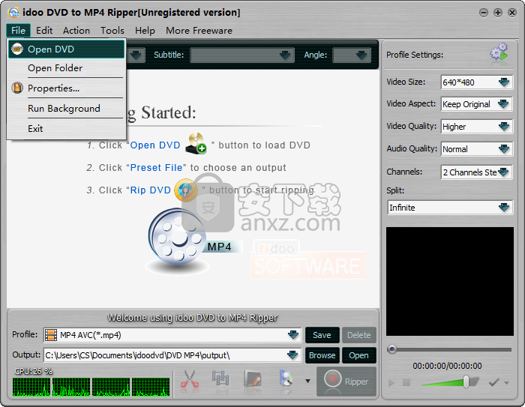Click the Profile Settings gear icon
This screenshot has width=525, height=407.
coord(499,54)
